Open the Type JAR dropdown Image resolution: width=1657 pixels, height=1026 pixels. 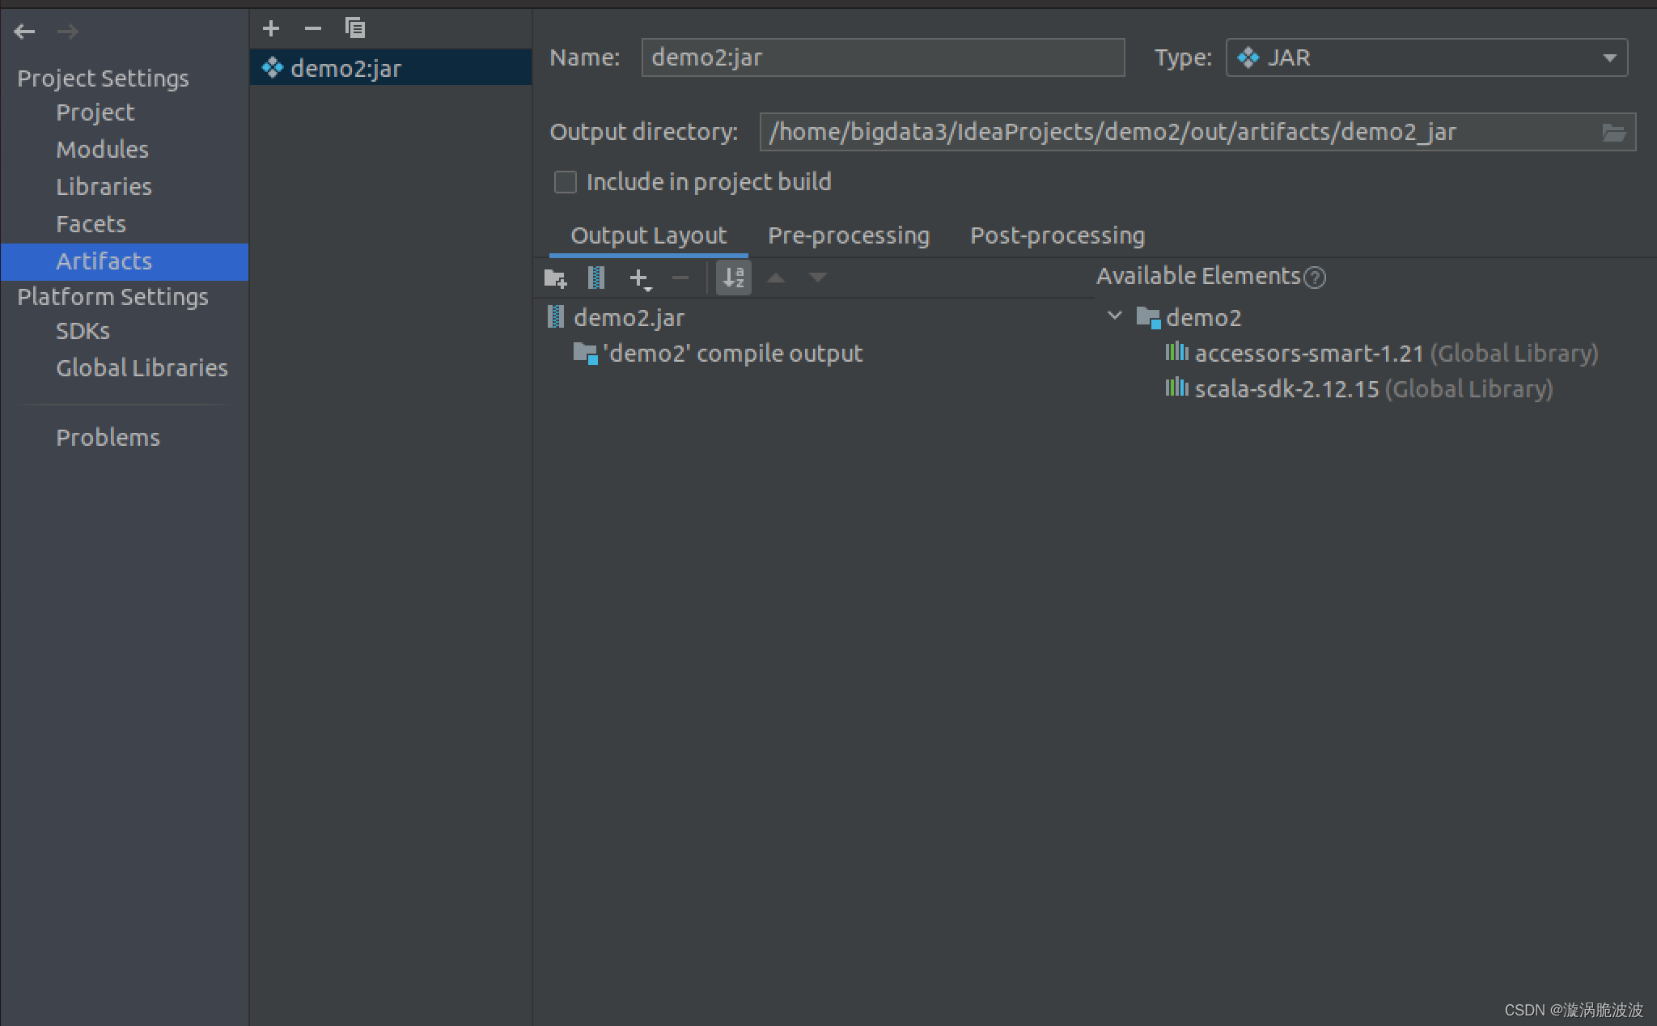coord(1427,57)
